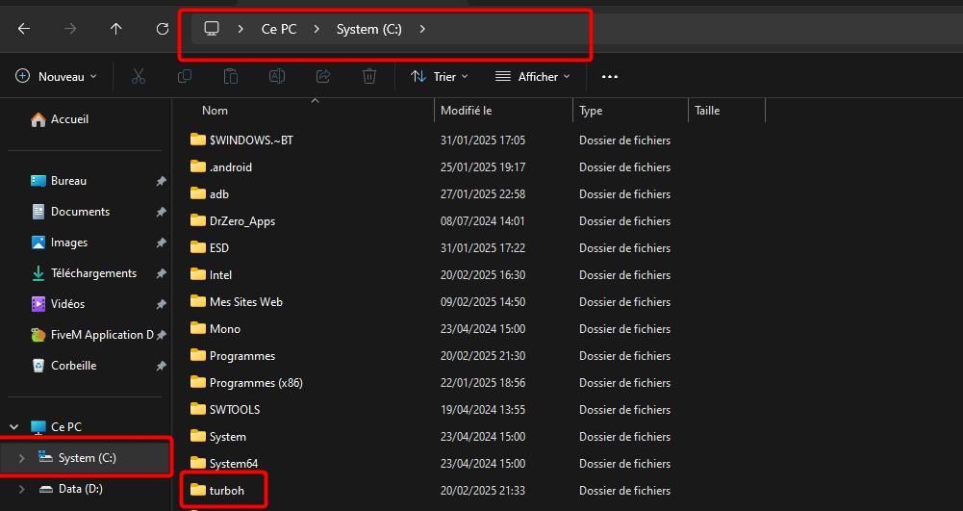The height and width of the screenshot is (511, 963).
Task: Select the Programmes folder
Action: [x=233, y=356]
